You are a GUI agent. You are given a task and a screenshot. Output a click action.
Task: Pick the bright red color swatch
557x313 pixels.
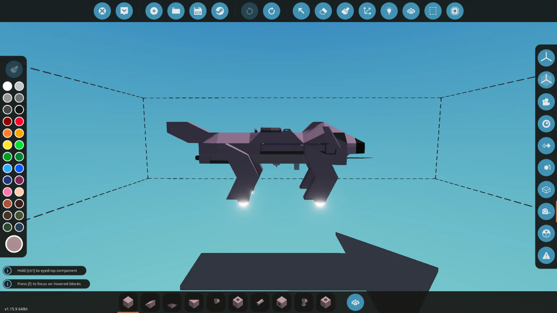coord(19,121)
